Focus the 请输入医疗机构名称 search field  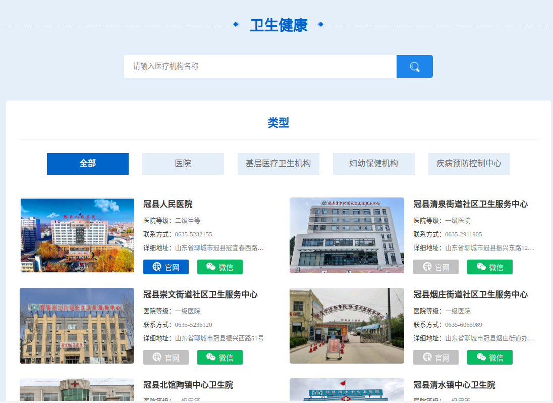coord(260,67)
